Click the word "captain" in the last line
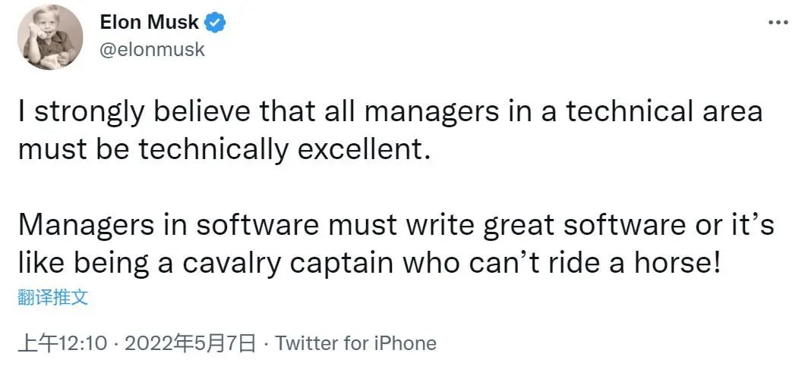Screen dimensions: 805x372 click(x=343, y=264)
